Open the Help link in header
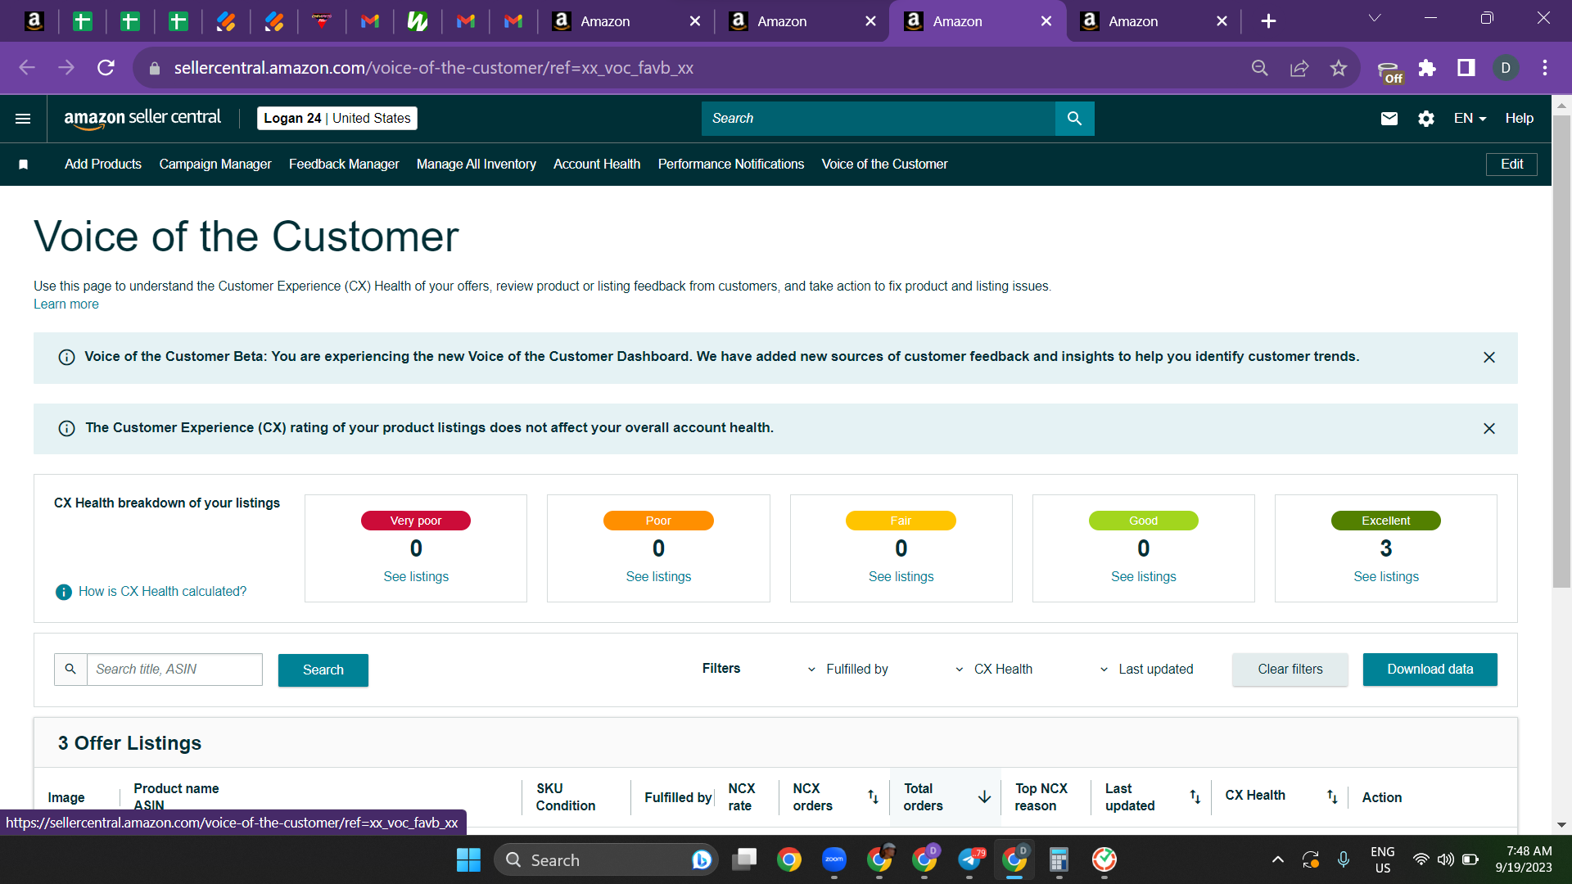Screen dimensions: 1572x884 point(1520,119)
